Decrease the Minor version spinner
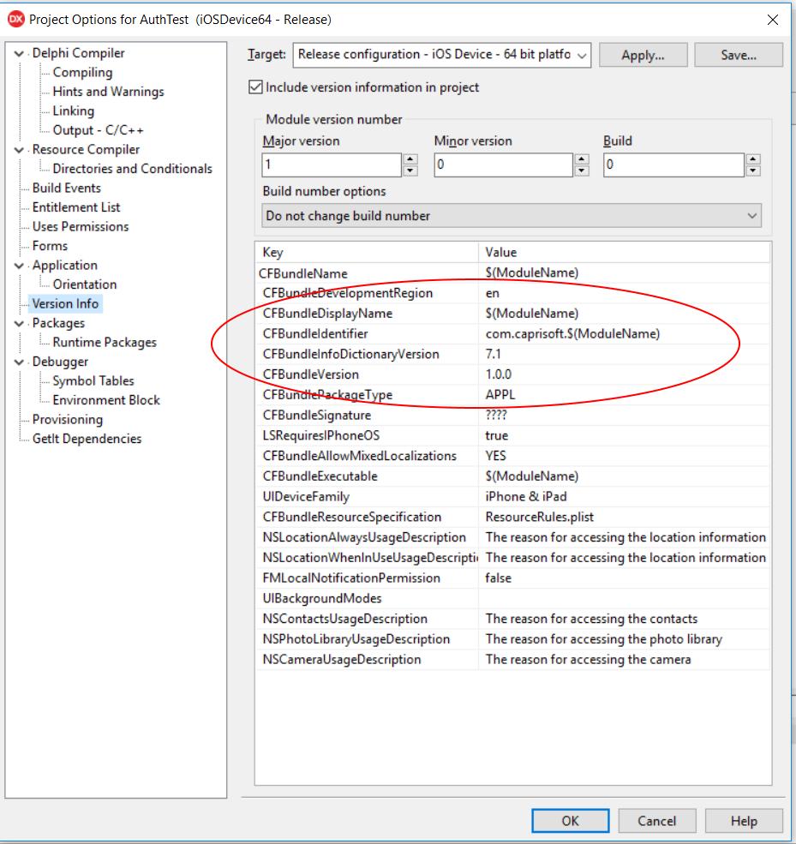Viewport: 796px width, 844px height. coord(581,171)
